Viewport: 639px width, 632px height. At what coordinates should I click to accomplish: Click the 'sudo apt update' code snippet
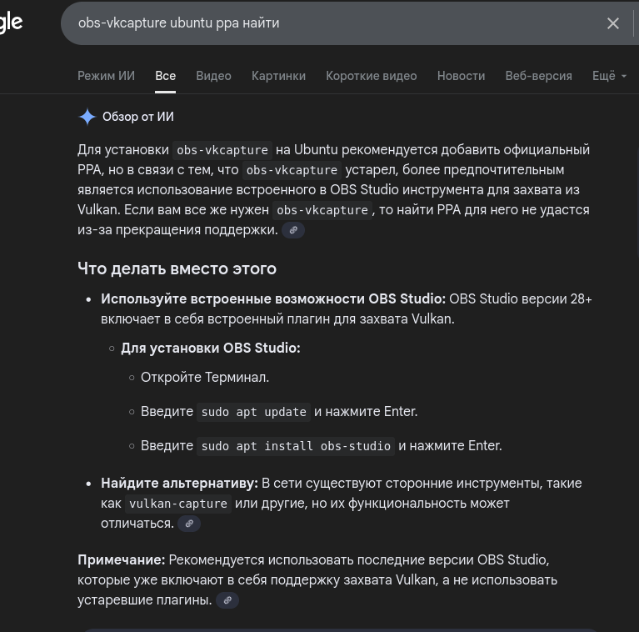click(254, 412)
